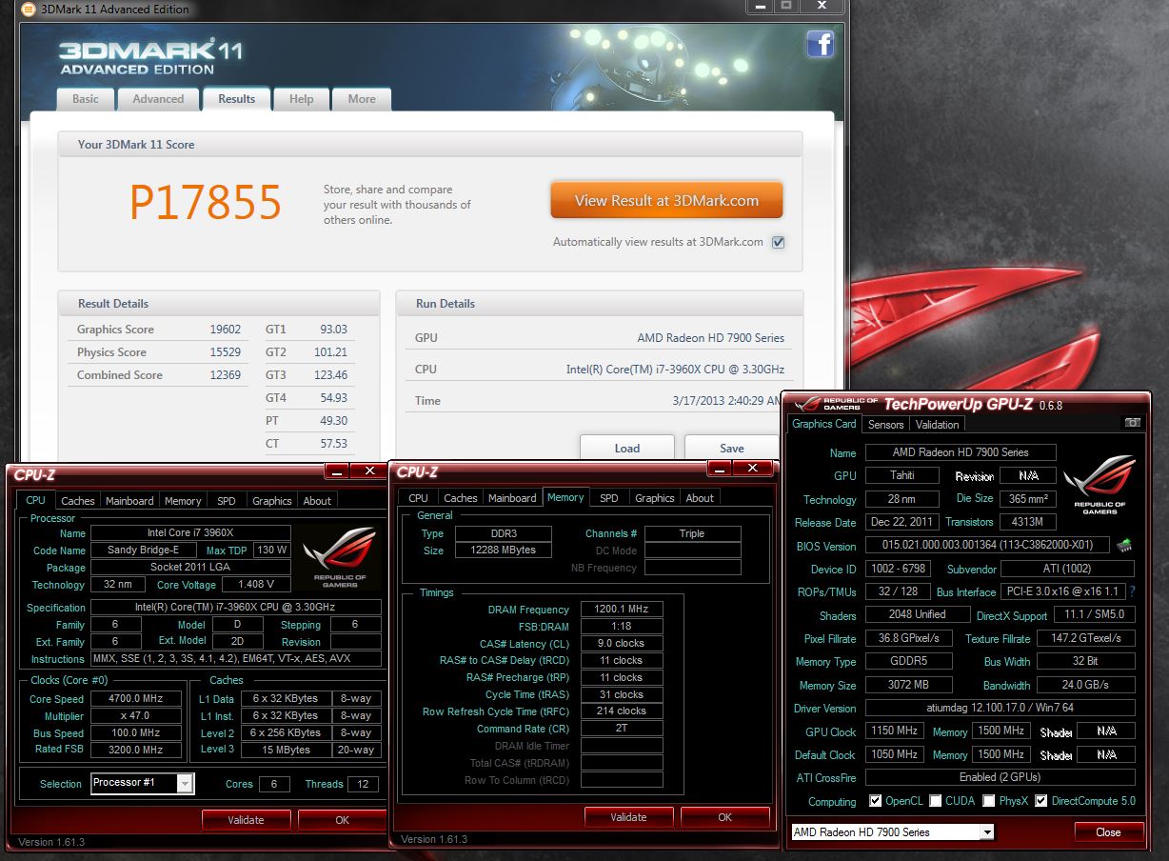Select the Results tab in 3DMark
Image resolution: width=1169 pixels, height=861 pixels.
click(x=236, y=98)
